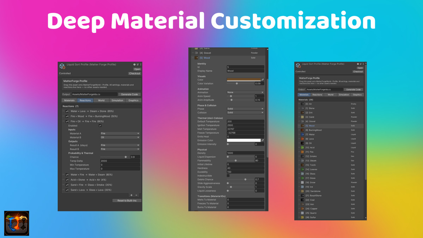Toggle the Acid + Stone reaction checkbox
This screenshot has width=423, height=238.
tap(67, 179)
